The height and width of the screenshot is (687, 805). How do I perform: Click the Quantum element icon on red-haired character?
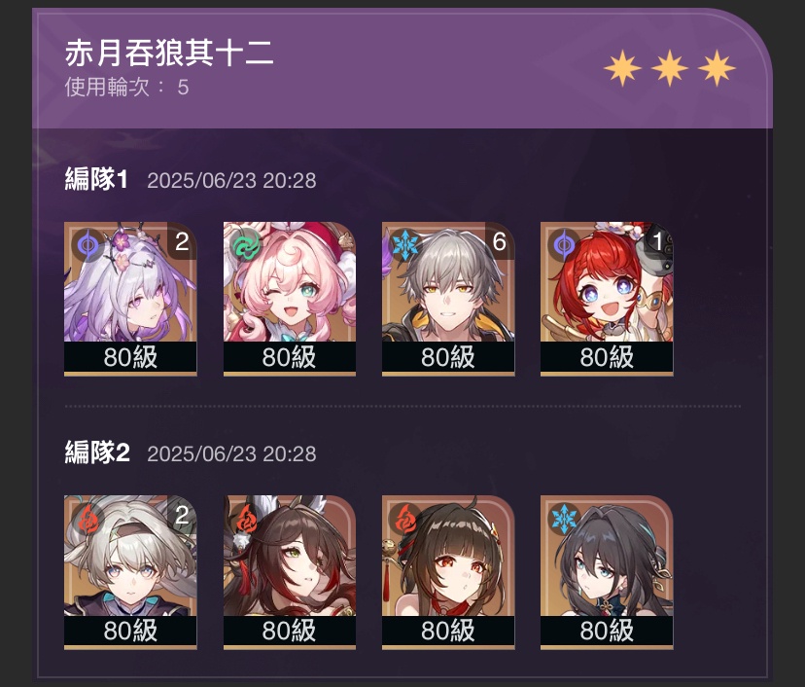tap(564, 244)
